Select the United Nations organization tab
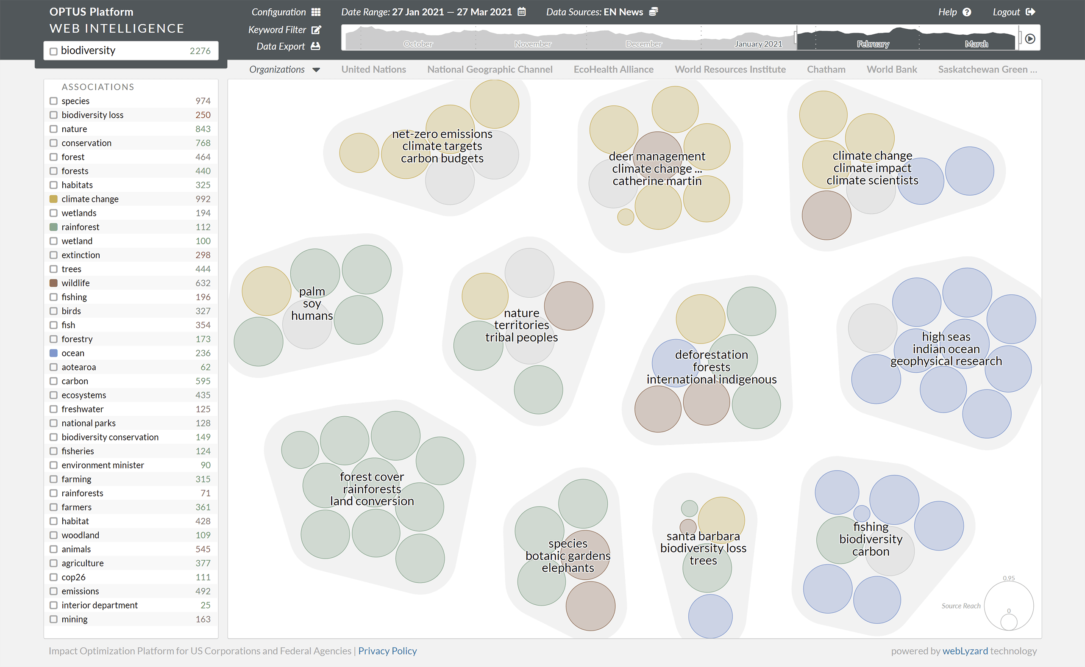1085x667 pixels. tap(373, 69)
